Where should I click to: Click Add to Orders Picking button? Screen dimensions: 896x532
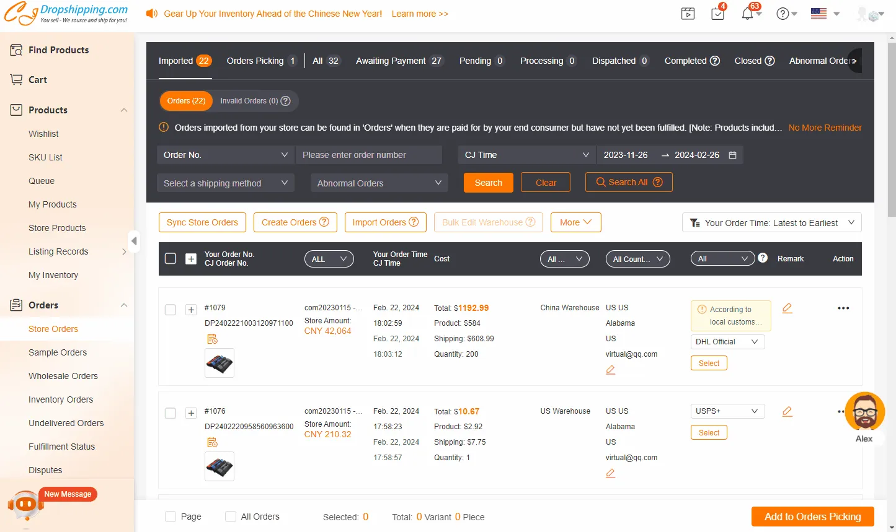812,517
